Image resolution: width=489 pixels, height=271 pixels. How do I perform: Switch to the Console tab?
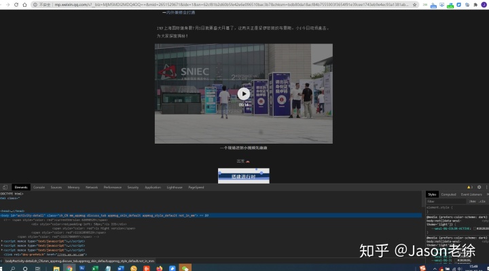tap(39, 187)
